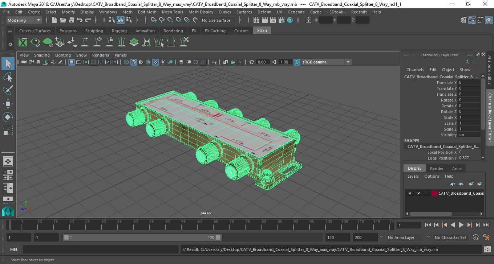Open the Render Settings clapperboard icon
This screenshot has height=264, width=494.
pos(282,20)
